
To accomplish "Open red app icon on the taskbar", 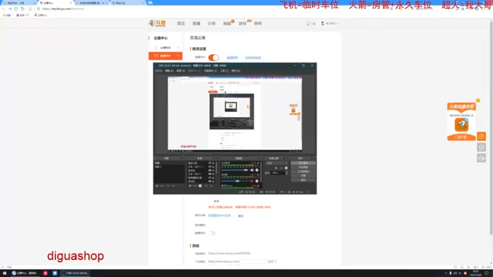I will tap(45, 273).
